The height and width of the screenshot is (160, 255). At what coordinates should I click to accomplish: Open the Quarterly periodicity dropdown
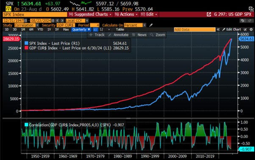tap(81, 30)
